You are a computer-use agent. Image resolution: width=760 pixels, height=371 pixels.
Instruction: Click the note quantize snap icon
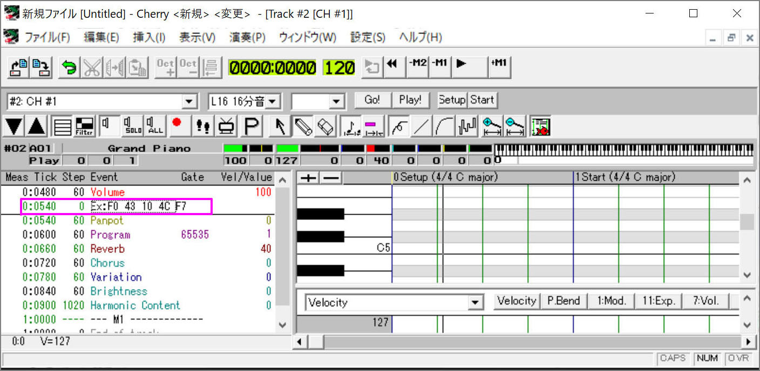pyautogui.click(x=352, y=126)
